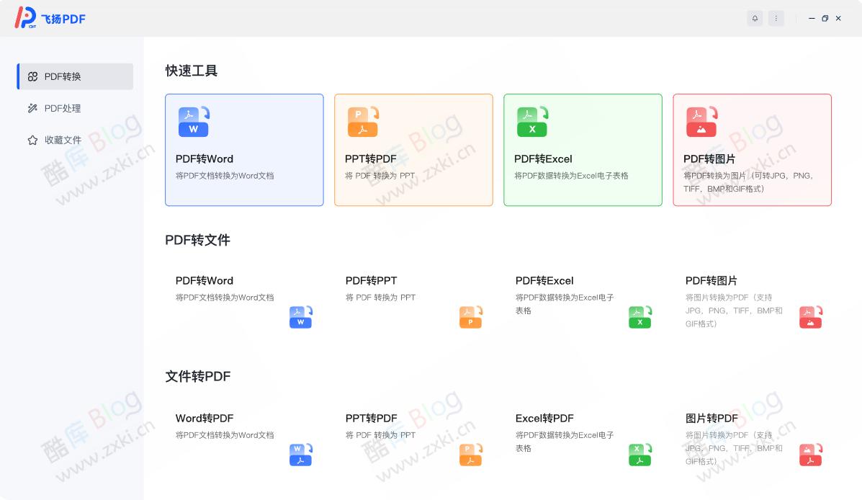Viewport: 862px width, 500px height.
Task: Open PDF转Word under the PDF转文件 section
Action: point(205,280)
